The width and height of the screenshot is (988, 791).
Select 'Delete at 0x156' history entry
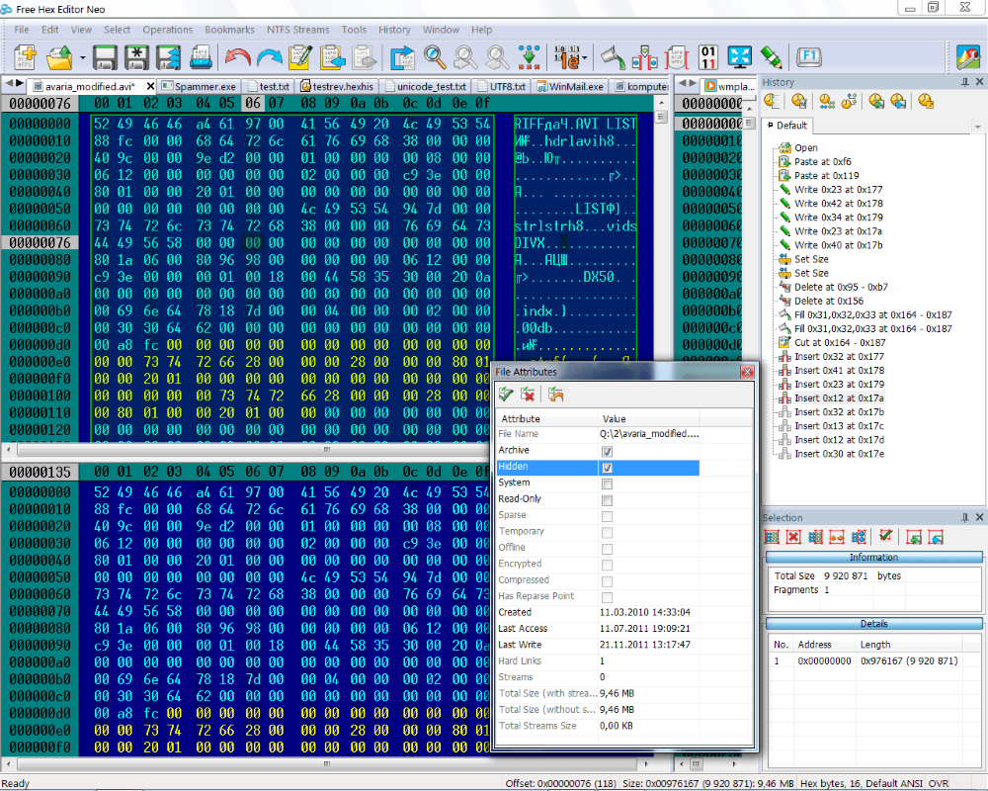(x=829, y=302)
